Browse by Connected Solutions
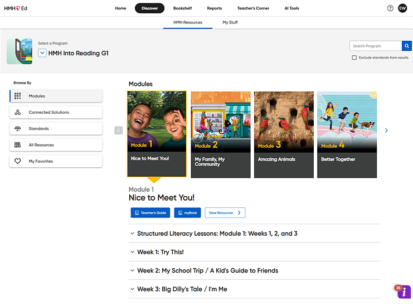The height and width of the screenshot is (306, 413). pyautogui.click(x=56, y=112)
